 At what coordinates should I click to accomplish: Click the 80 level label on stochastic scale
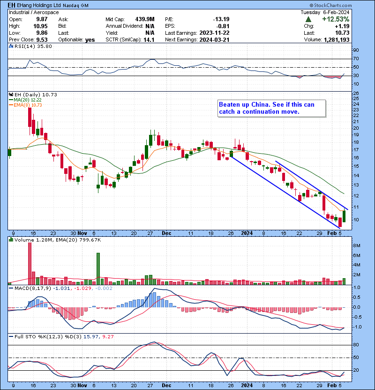point(356,345)
